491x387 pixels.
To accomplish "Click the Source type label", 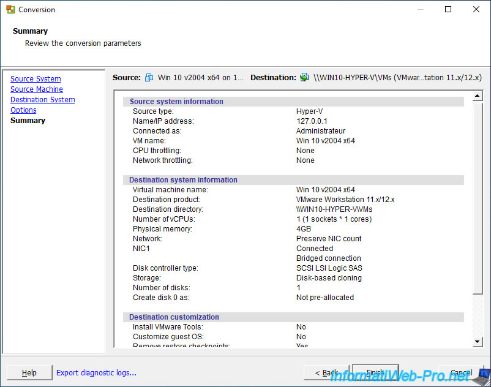I will pos(153,111).
